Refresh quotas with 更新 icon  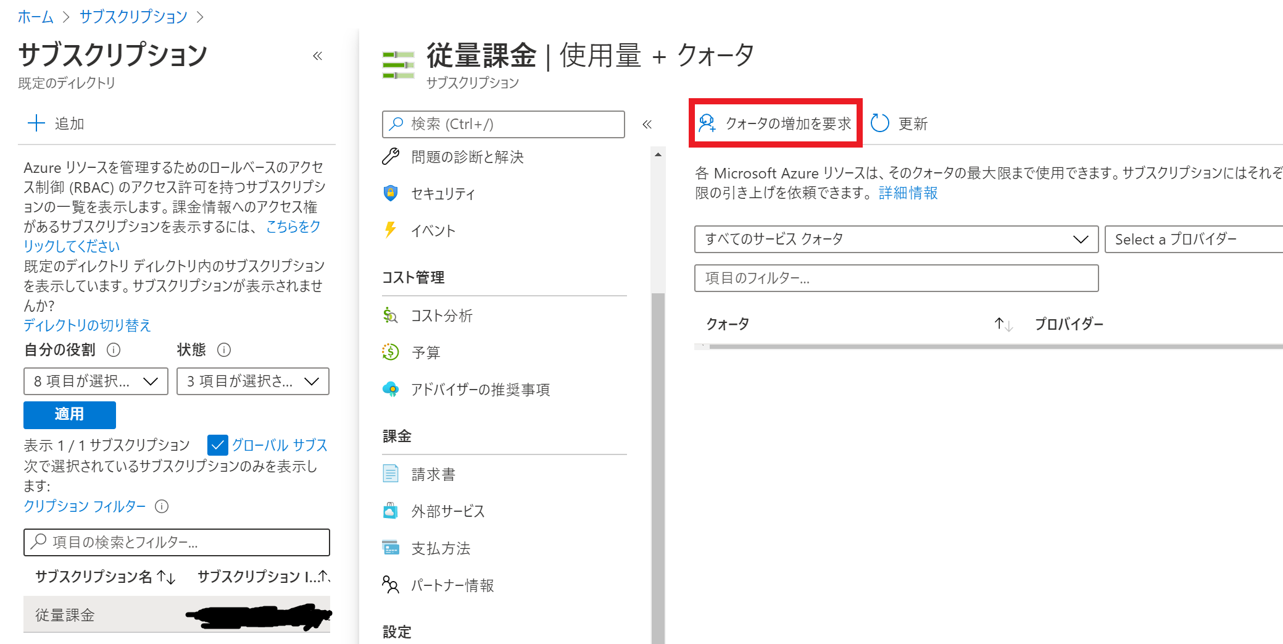pyautogui.click(x=899, y=123)
